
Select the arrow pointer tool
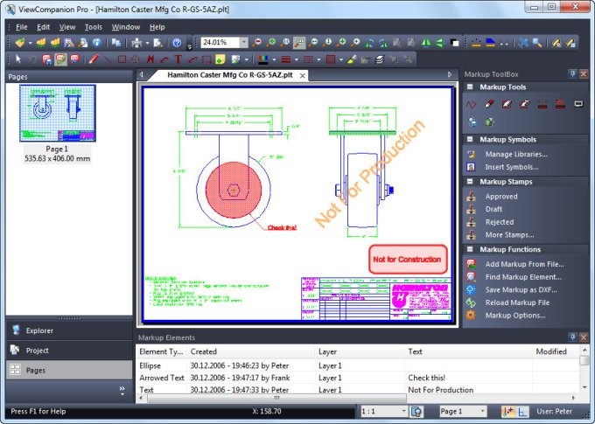pos(17,59)
